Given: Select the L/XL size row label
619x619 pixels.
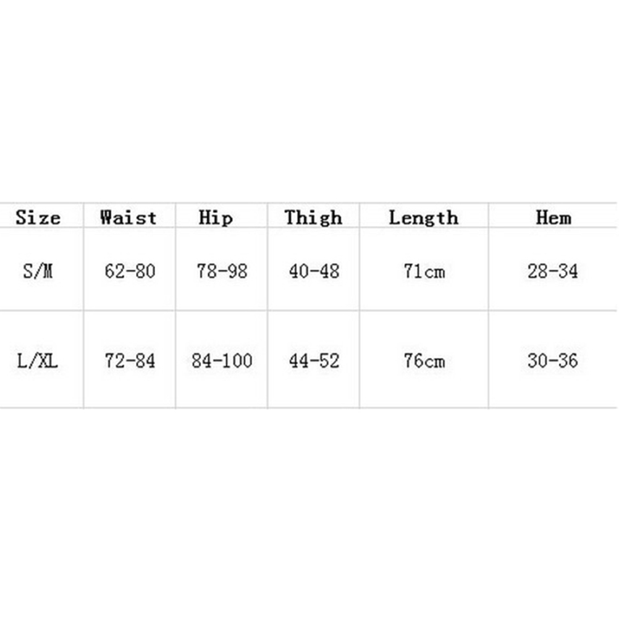Looking at the screenshot, I should pos(38,361).
